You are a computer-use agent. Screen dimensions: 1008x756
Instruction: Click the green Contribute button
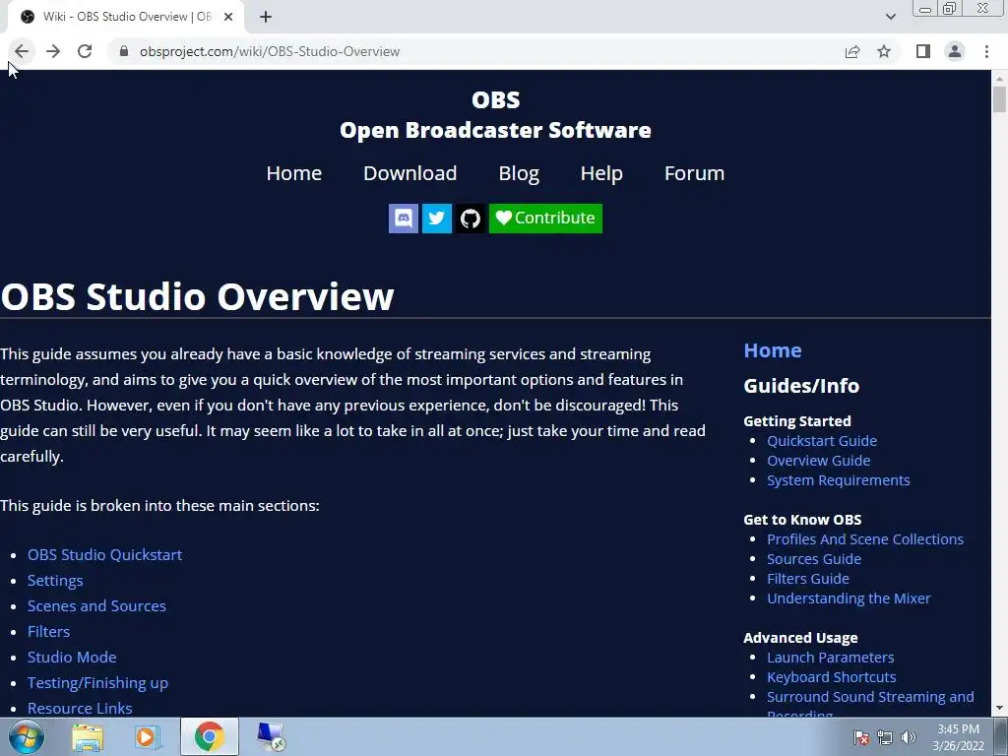545,219
